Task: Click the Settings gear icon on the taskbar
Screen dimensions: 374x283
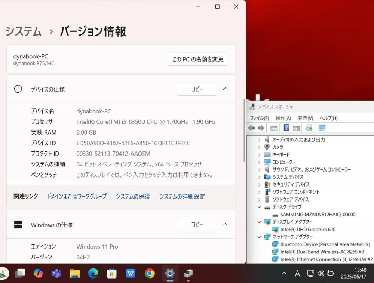Action: [x=170, y=273]
